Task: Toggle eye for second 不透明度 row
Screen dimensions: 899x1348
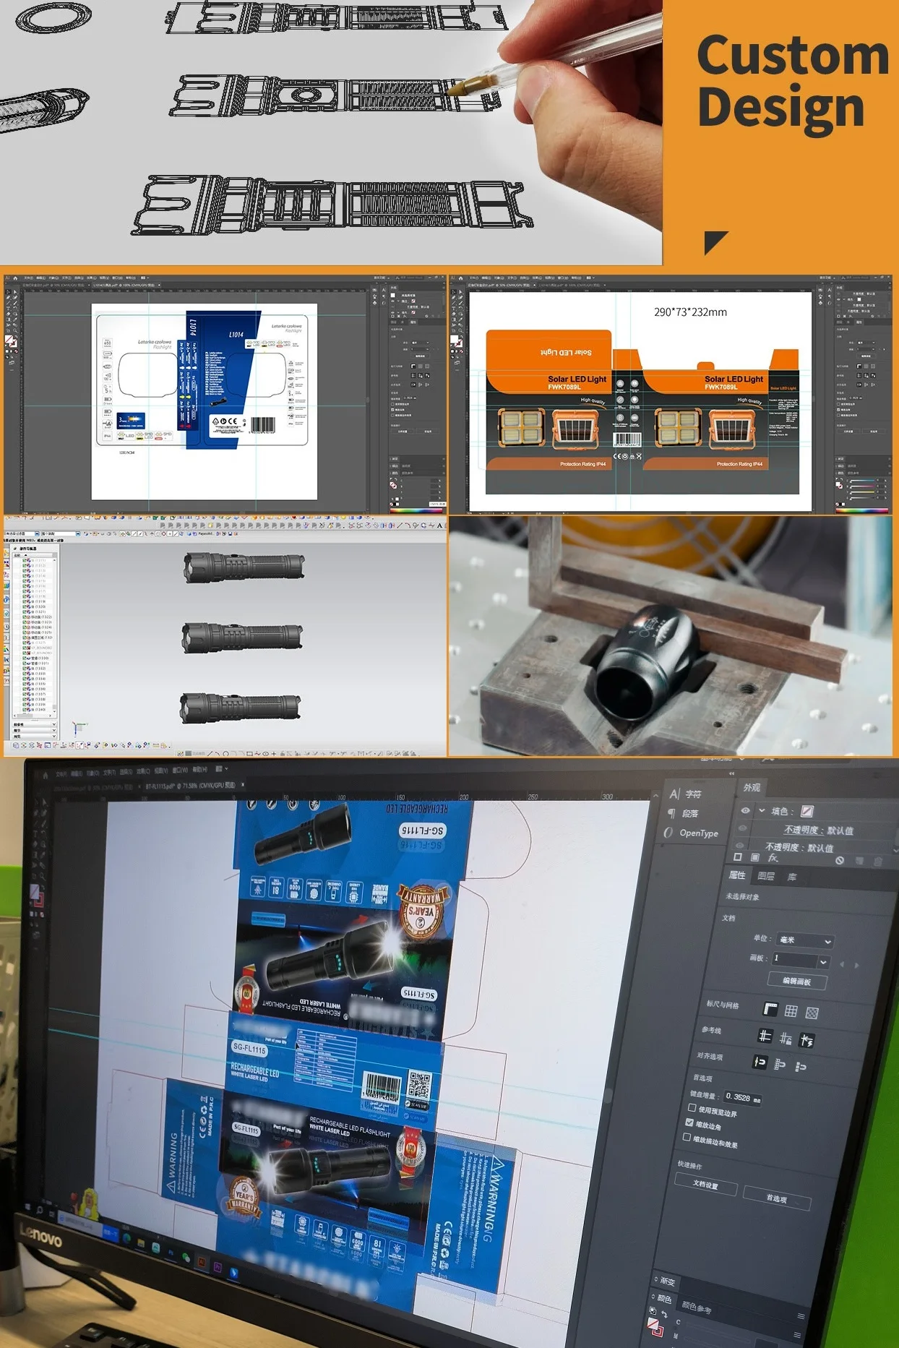Action: pos(739,844)
